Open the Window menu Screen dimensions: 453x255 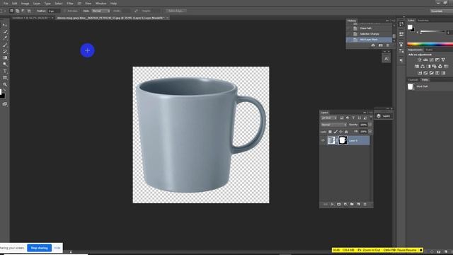pyautogui.click(x=101, y=4)
